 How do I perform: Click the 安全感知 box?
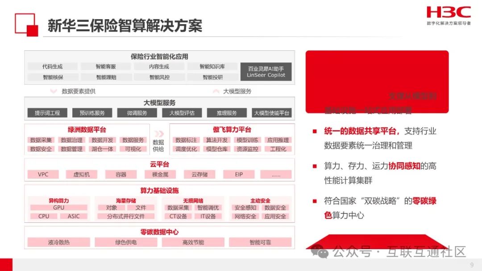pyautogui.click(x=245, y=207)
